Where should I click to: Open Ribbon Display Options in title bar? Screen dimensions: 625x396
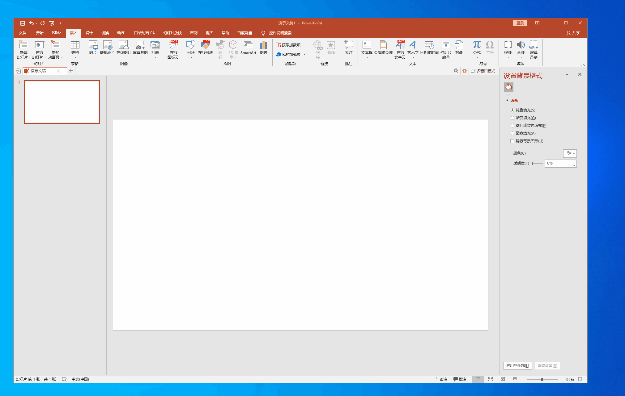[538, 23]
